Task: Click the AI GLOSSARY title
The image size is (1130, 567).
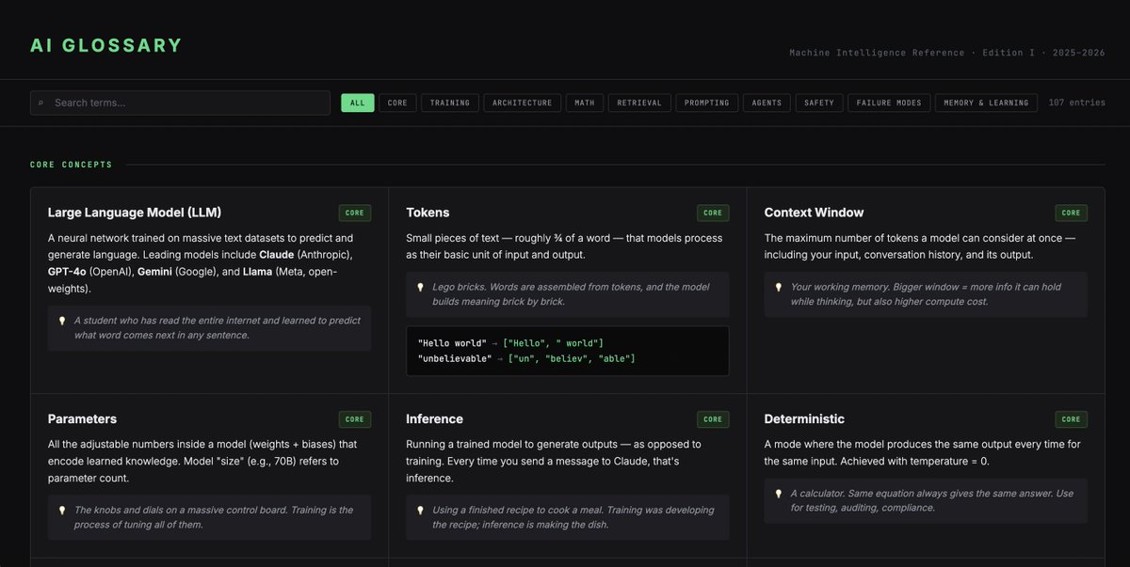Action: tap(106, 45)
